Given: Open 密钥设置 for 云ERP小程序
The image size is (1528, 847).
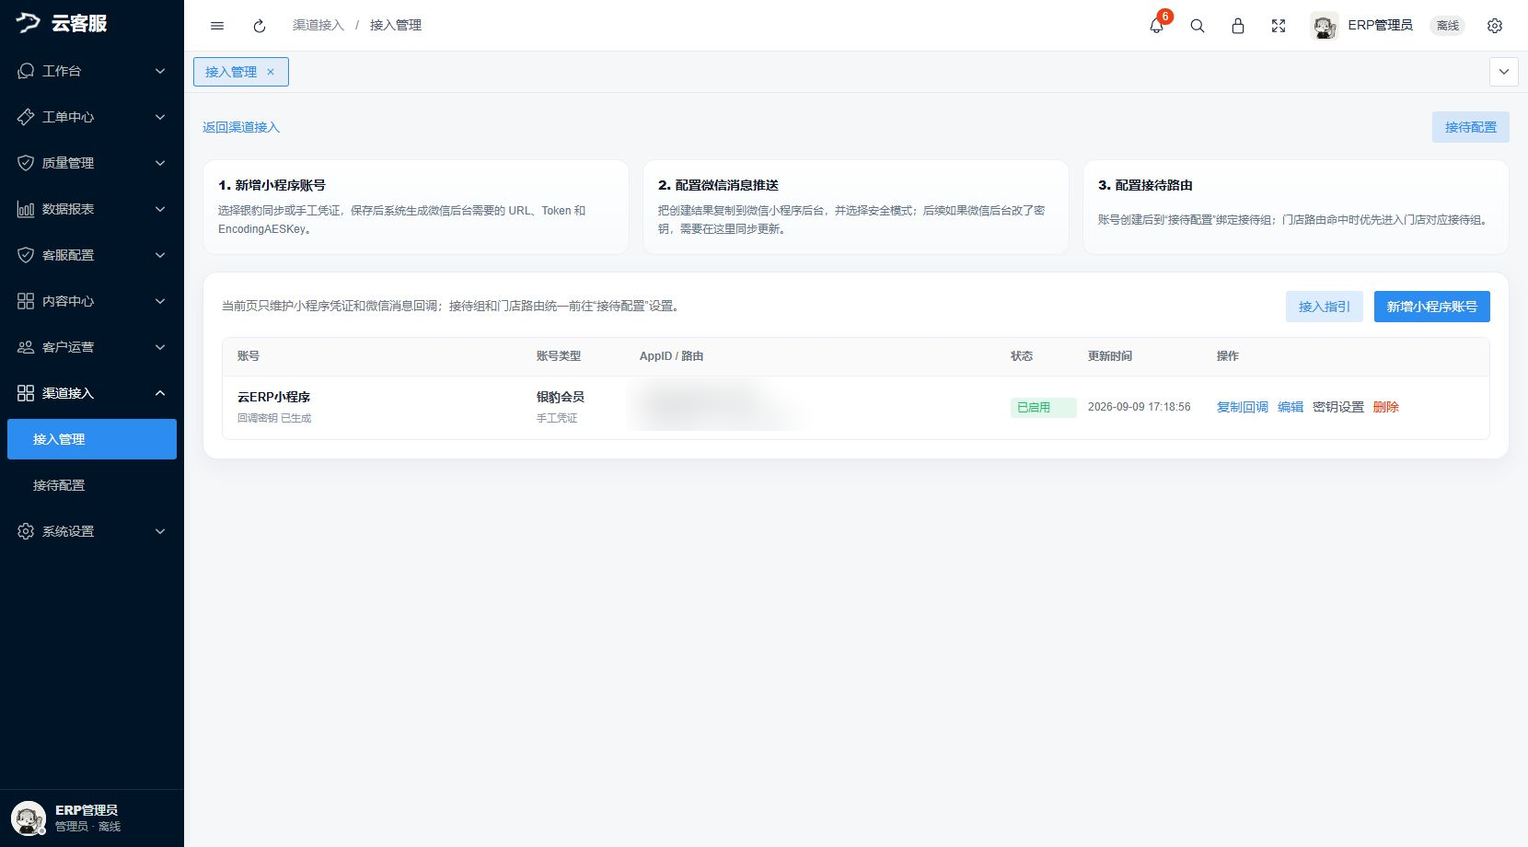Looking at the screenshot, I should [1338, 407].
